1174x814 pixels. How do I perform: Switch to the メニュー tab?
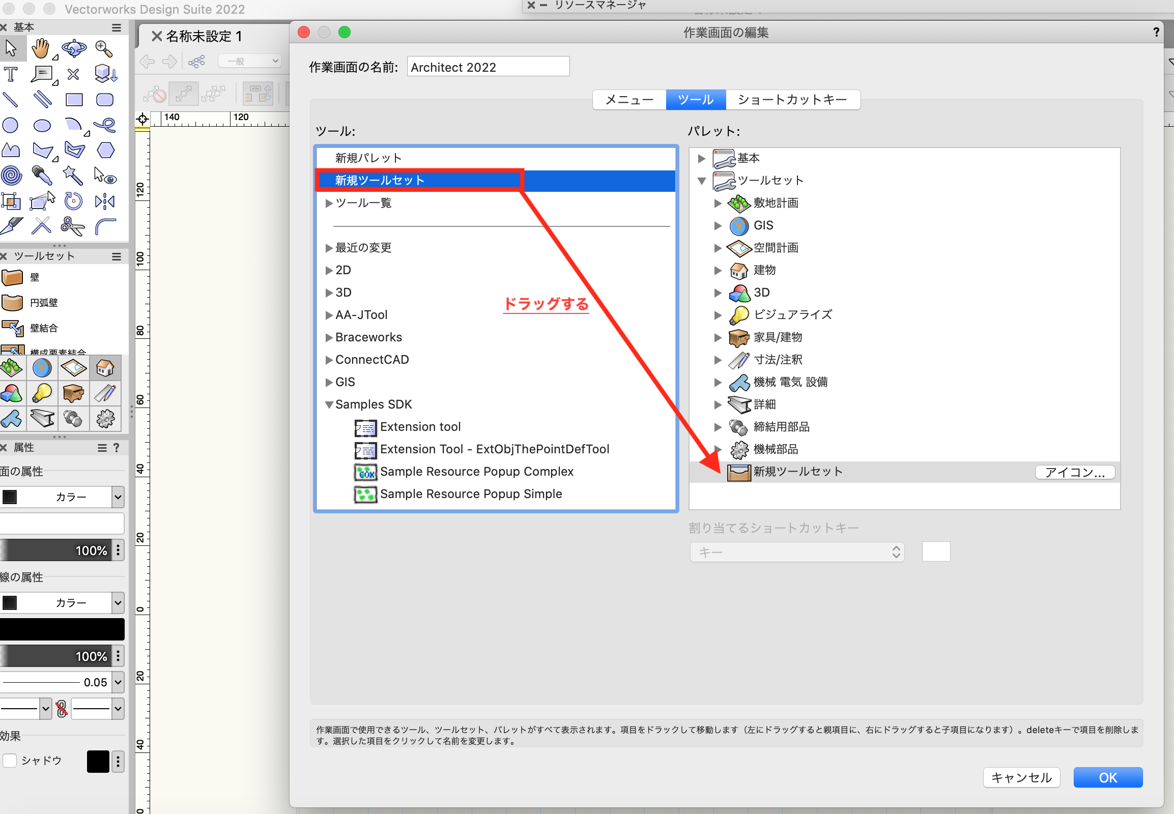(629, 99)
